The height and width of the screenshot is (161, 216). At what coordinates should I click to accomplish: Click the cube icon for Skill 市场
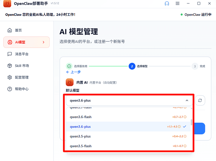10,66
